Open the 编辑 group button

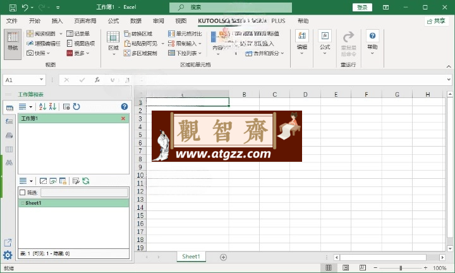[x=302, y=42]
